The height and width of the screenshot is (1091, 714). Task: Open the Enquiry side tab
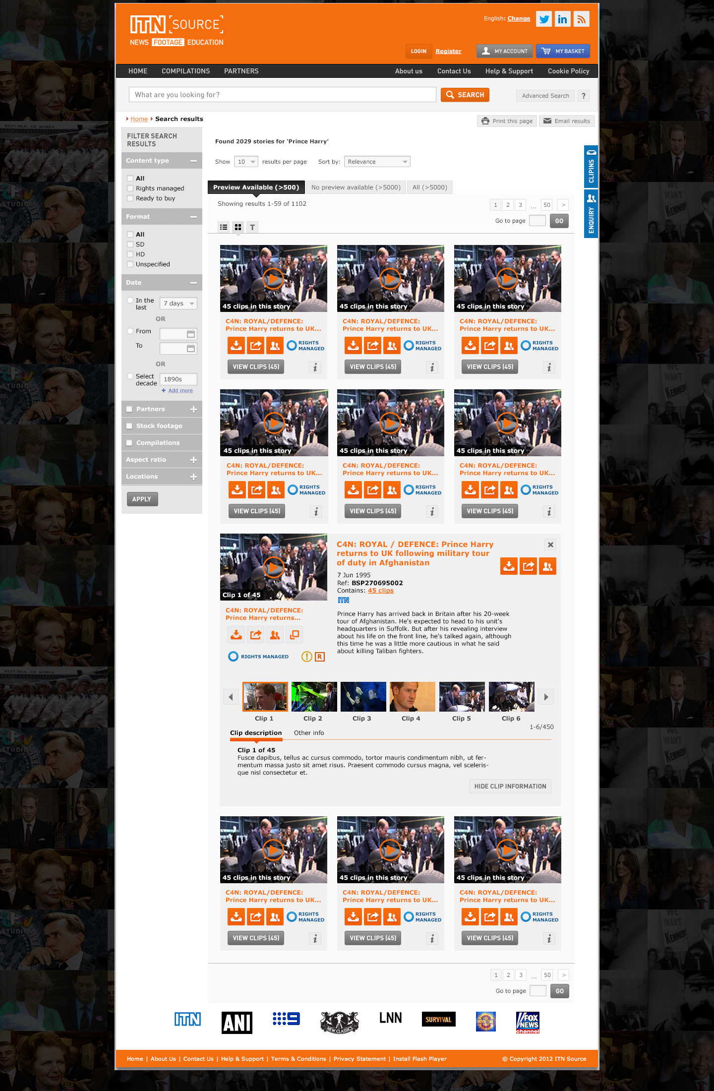591,214
